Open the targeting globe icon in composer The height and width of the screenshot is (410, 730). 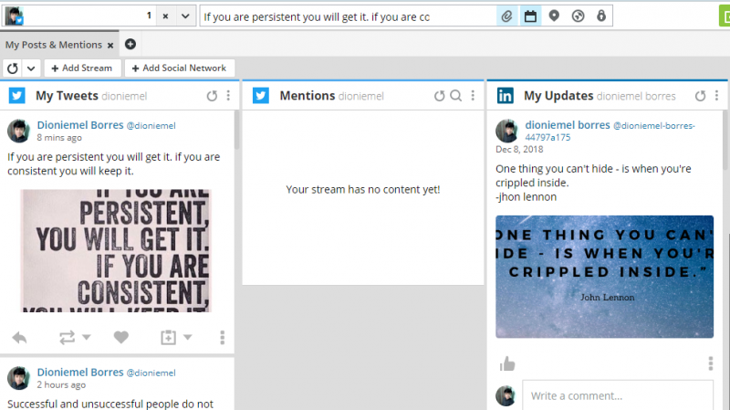click(x=578, y=16)
